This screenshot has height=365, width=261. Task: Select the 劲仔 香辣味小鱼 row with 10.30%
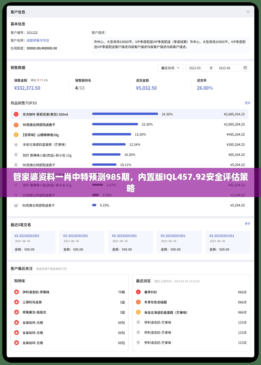(130, 155)
